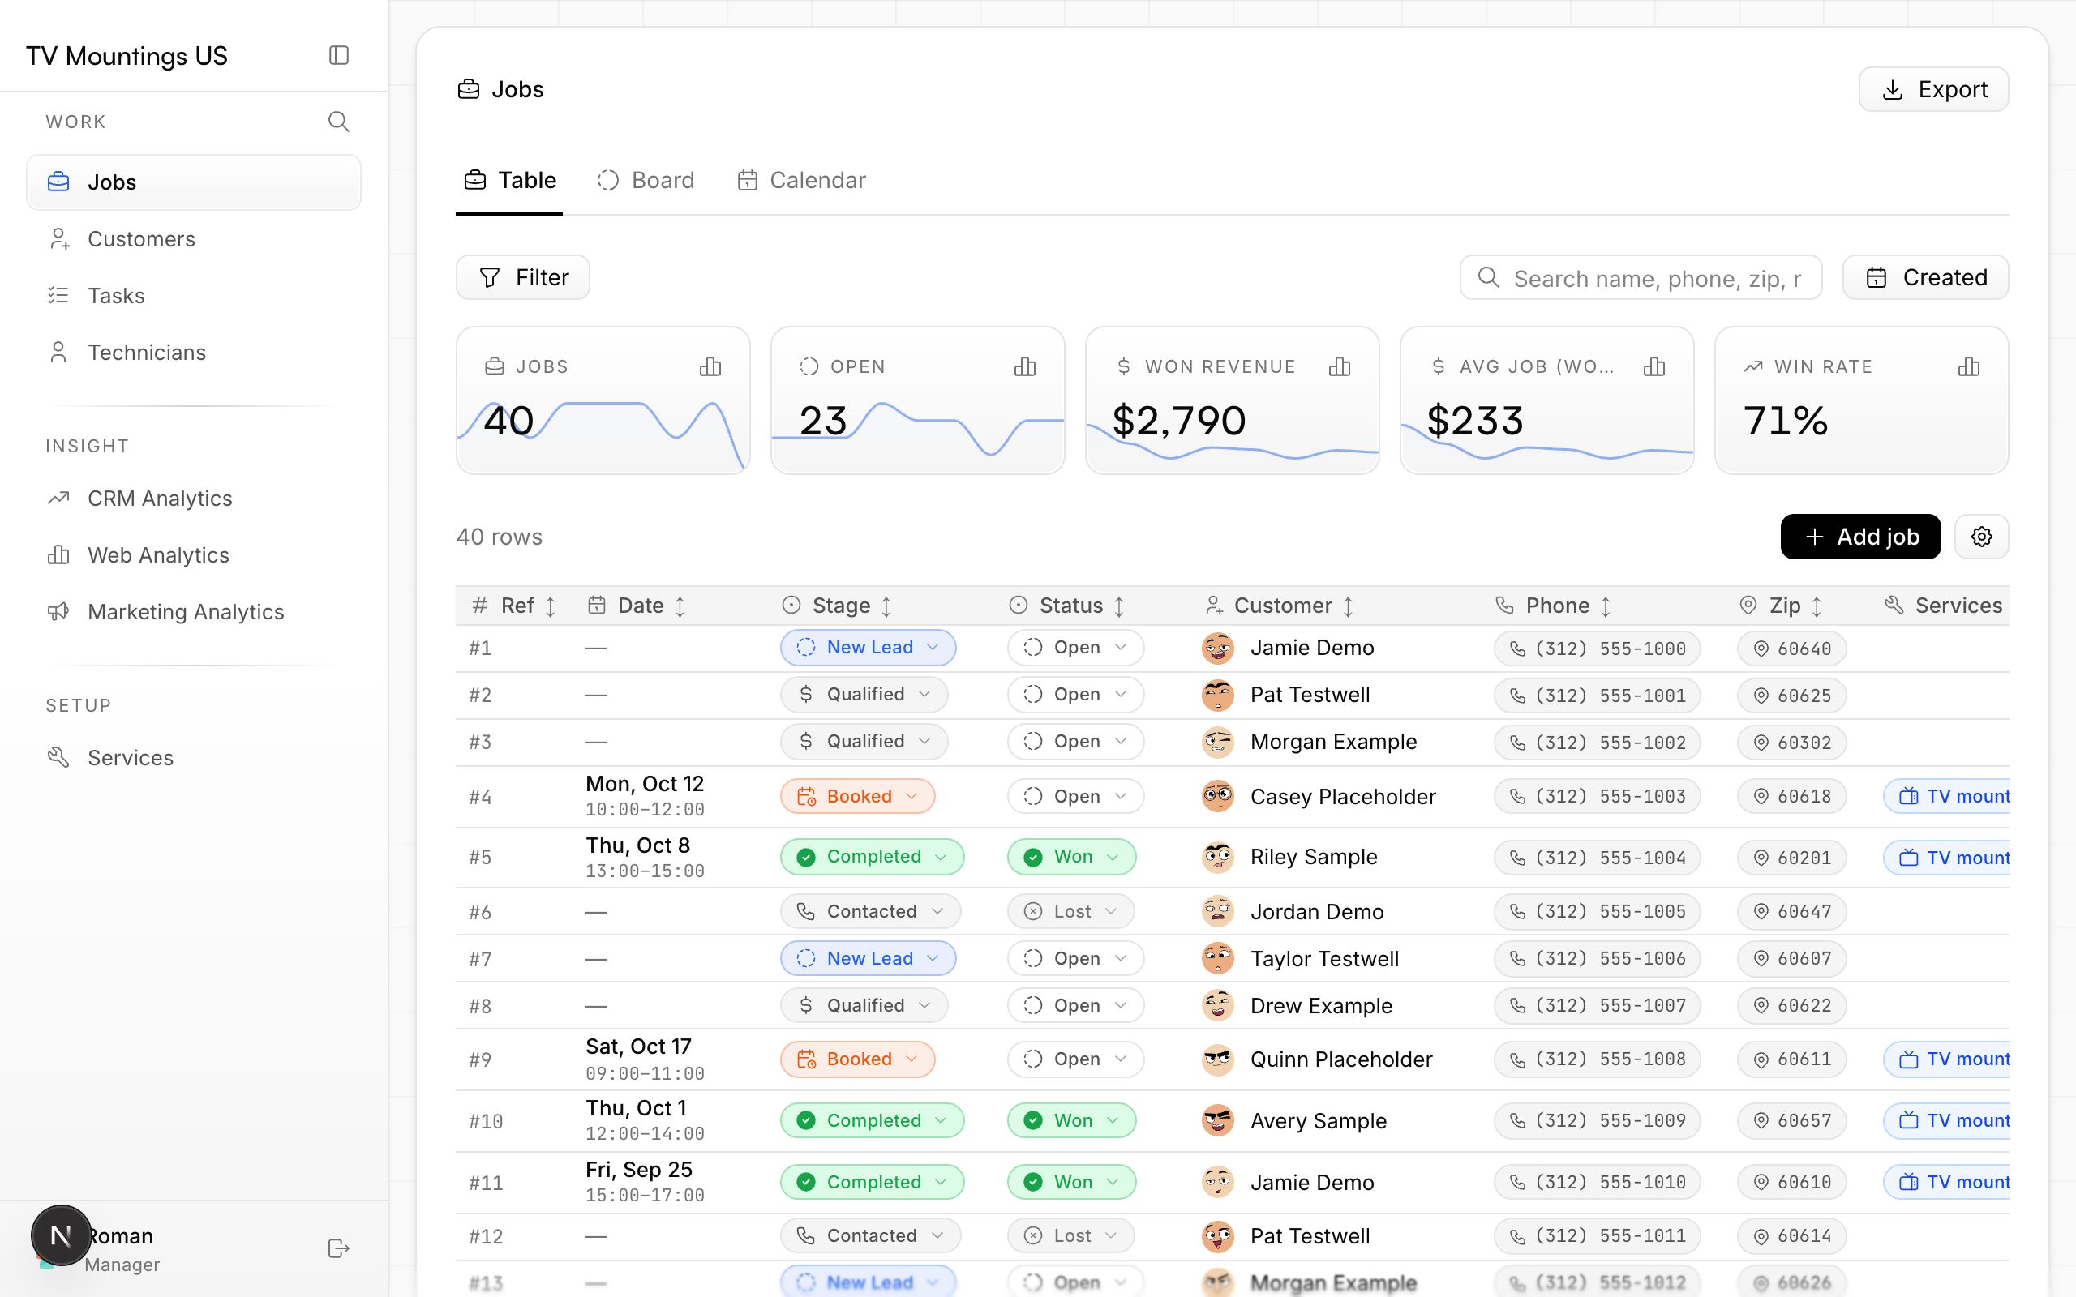Open the table settings gear icon
Image resolution: width=2076 pixels, height=1297 pixels.
click(1982, 537)
